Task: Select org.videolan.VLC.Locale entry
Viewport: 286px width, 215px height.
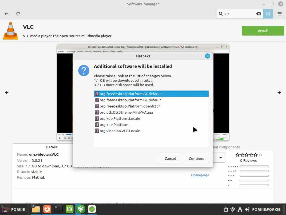Action: pyautogui.click(x=151, y=131)
